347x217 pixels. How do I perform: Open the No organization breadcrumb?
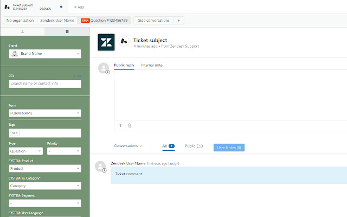click(x=20, y=21)
